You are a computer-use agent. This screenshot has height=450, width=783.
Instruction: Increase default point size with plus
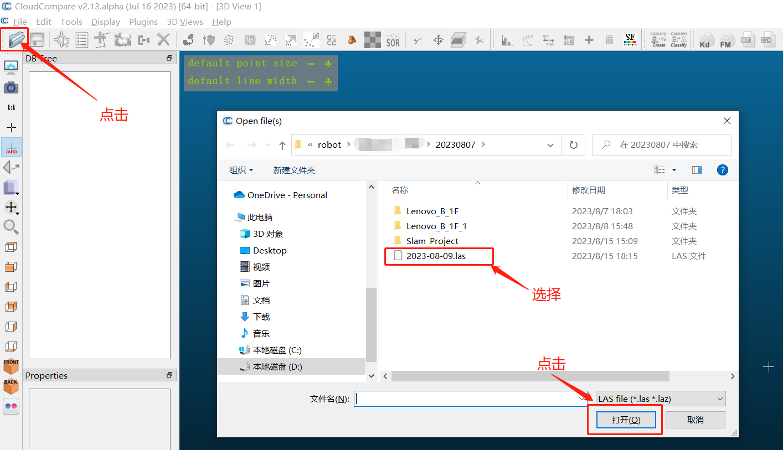point(328,64)
